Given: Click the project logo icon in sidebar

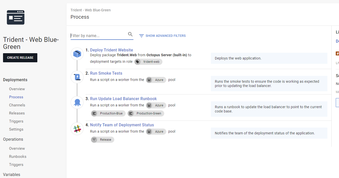Looking at the screenshot, I should click(x=16, y=17).
